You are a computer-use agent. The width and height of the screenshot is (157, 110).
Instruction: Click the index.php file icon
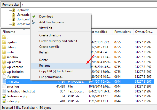[x=4, y=101]
